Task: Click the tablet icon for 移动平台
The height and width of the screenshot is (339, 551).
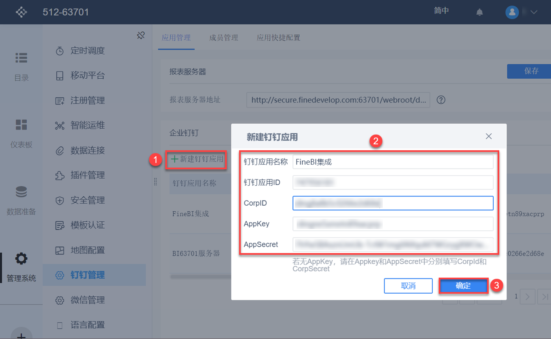Action: point(60,76)
